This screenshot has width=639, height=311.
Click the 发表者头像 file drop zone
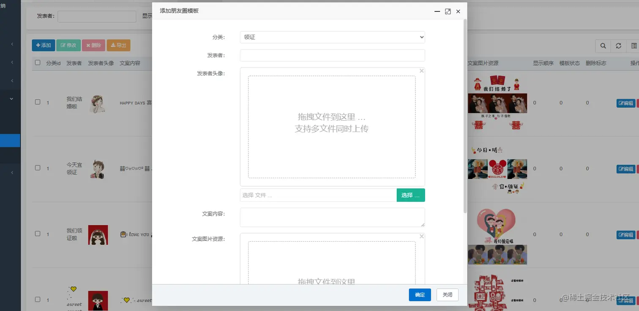(332, 127)
